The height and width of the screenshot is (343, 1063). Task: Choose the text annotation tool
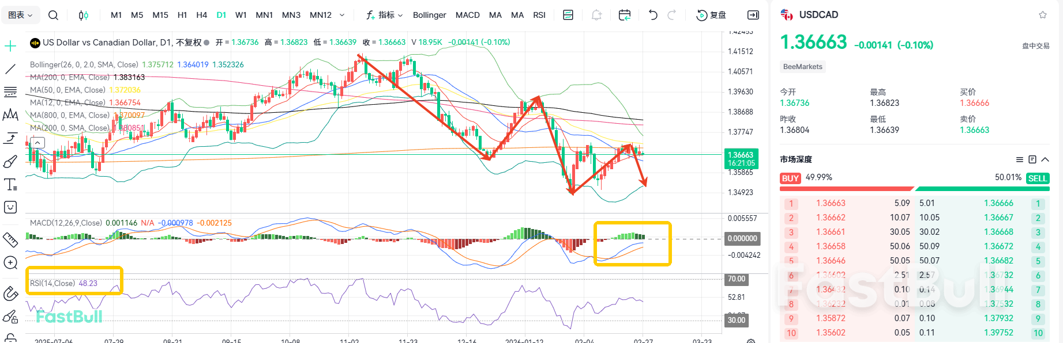click(10, 185)
